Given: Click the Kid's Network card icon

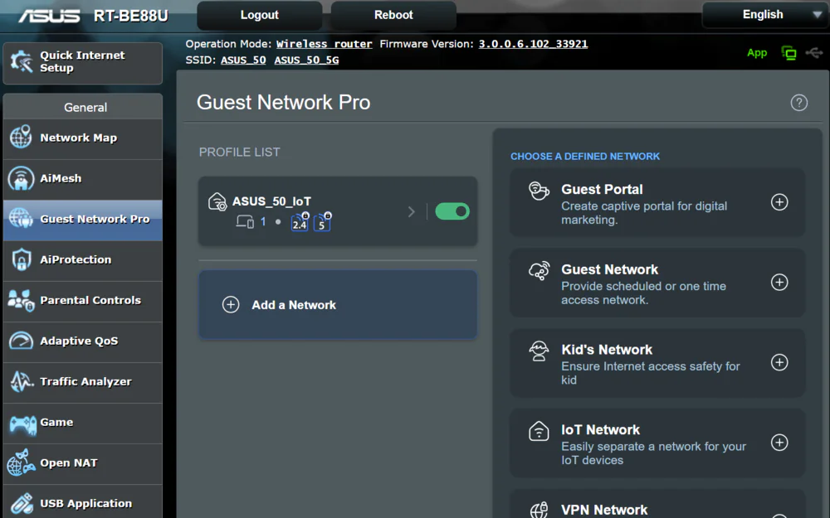Looking at the screenshot, I should (x=539, y=351).
